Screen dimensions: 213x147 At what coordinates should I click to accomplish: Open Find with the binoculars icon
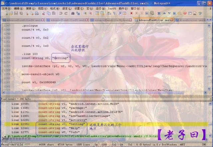point(73,13)
